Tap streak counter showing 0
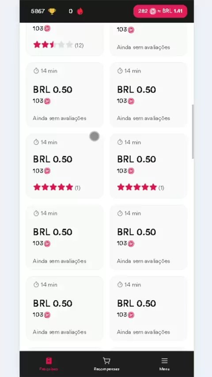 [71, 11]
